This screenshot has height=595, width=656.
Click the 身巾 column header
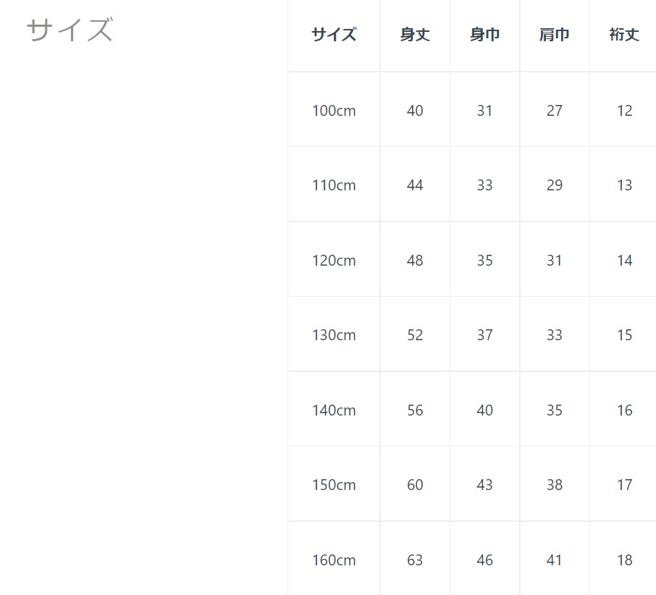point(484,35)
